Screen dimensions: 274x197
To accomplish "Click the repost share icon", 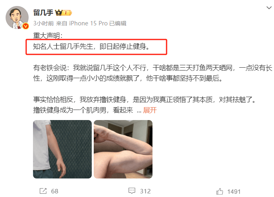I will pyautogui.click(x=43, y=191).
